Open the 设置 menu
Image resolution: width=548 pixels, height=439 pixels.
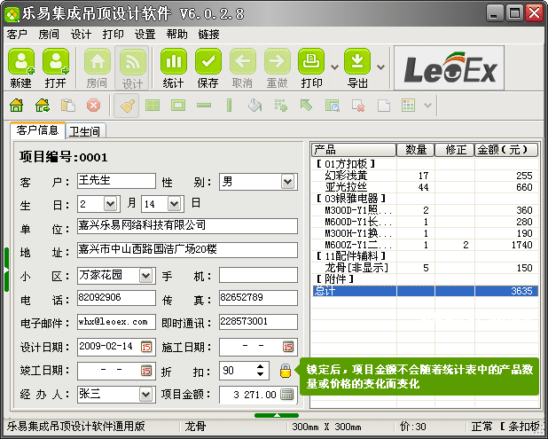tap(145, 34)
